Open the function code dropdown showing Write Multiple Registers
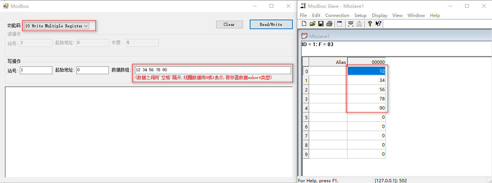492x183 pixels. coord(56,26)
